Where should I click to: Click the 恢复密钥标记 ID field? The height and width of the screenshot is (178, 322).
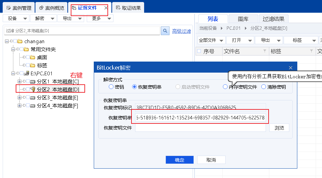pos(201,107)
